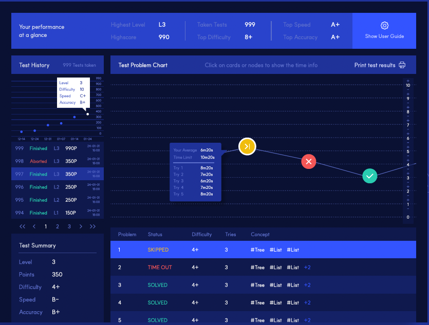Go to next page of test history
Viewport: 429px width, 325px height.
[x=81, y=226]
